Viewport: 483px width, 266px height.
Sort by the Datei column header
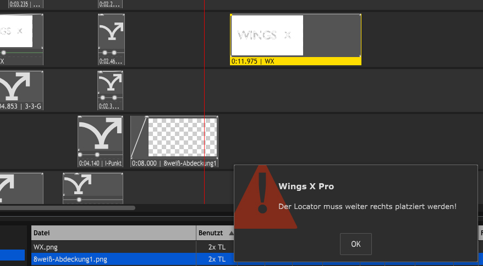(x=113, y=233)
